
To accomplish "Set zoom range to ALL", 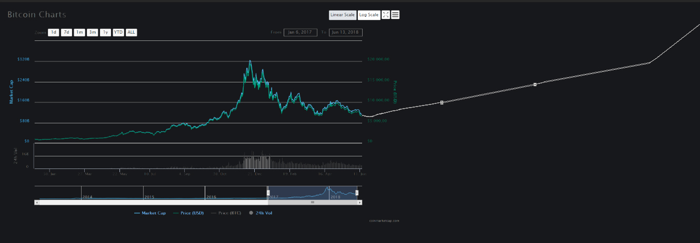I will [131, 33].
